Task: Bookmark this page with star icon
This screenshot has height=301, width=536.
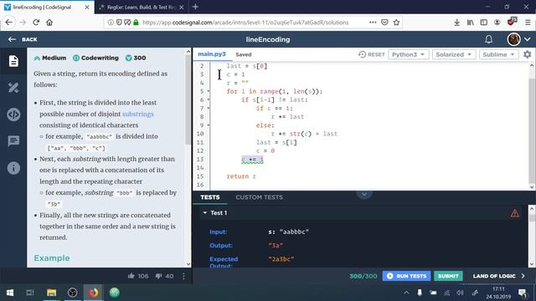Action: [x=396, y=23]
